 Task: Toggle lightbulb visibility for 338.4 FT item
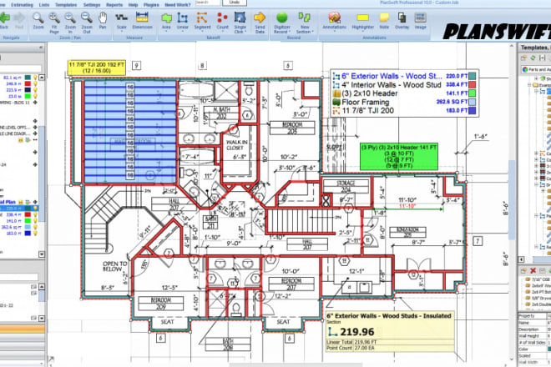coord(35,214)
